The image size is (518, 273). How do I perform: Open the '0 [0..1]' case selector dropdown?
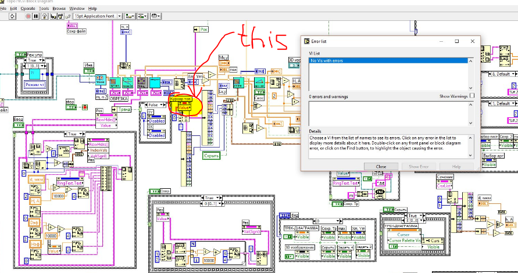[212, 203]
